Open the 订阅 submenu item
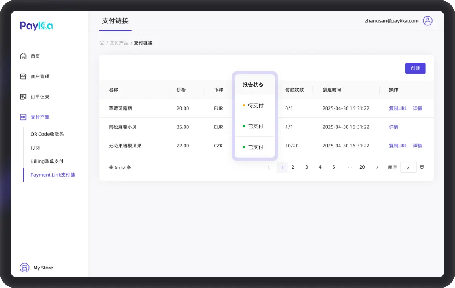This screenshot has width=455, height=288. (x=35, y=148)
